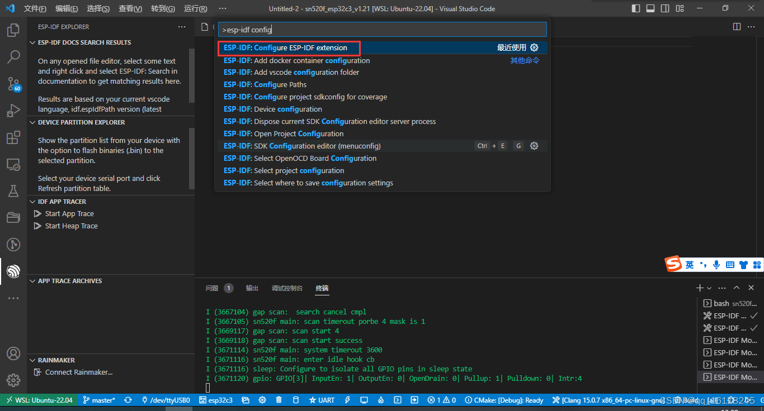The height and width of the screenshot is (411, 764).
Task: Open the 选择(S) menu
Action: click(x=98, y=9)
